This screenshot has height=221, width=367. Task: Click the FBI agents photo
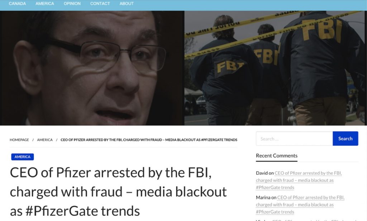coord(276,68)
